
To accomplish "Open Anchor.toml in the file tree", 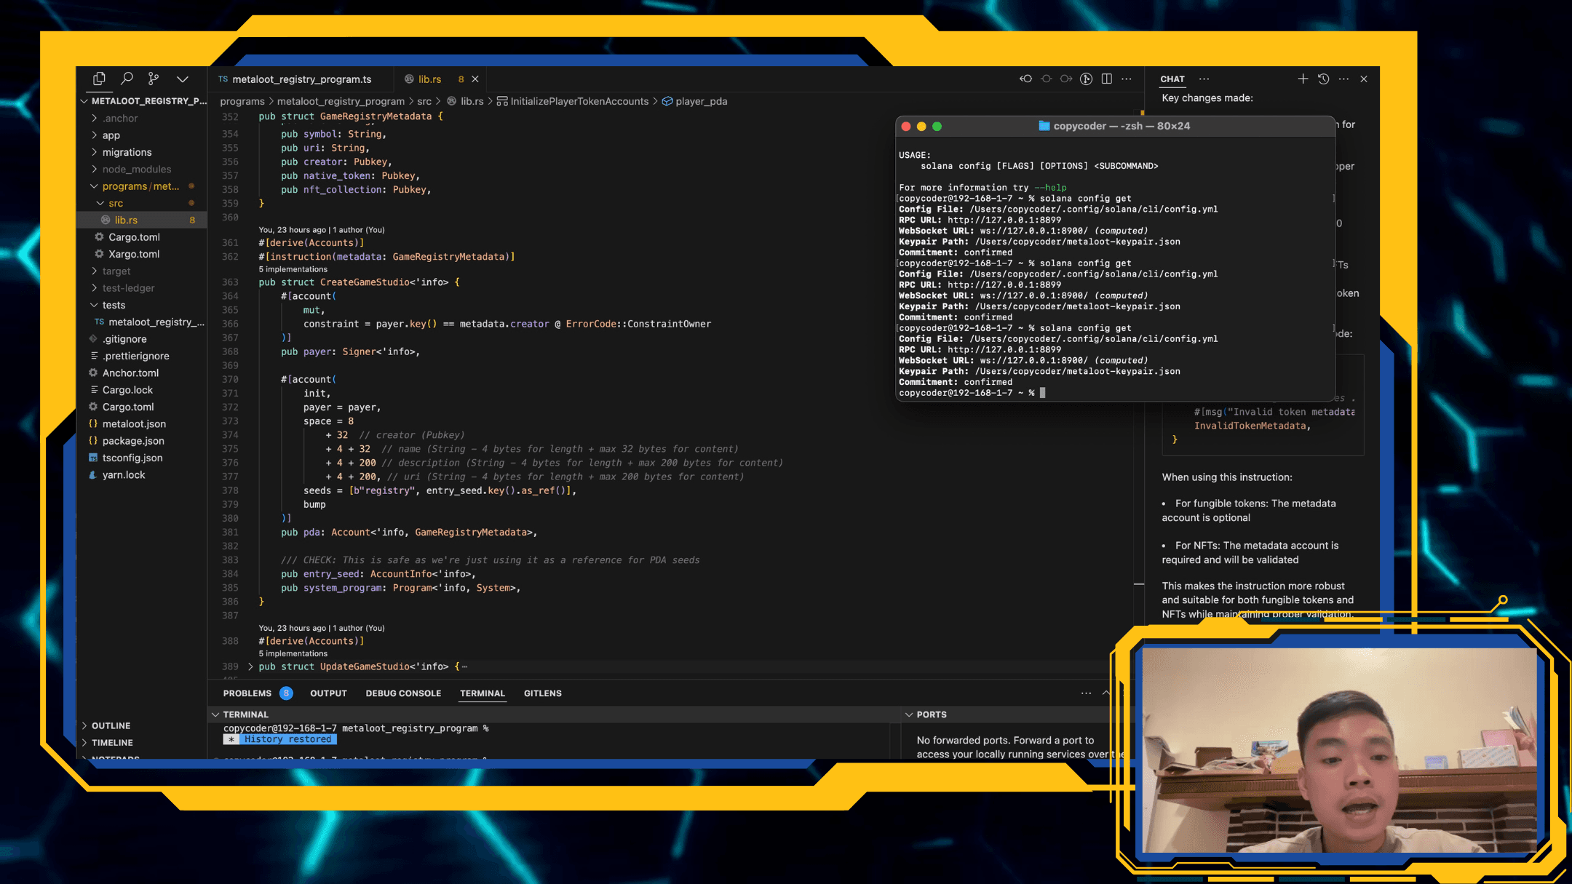I will 130,373.
